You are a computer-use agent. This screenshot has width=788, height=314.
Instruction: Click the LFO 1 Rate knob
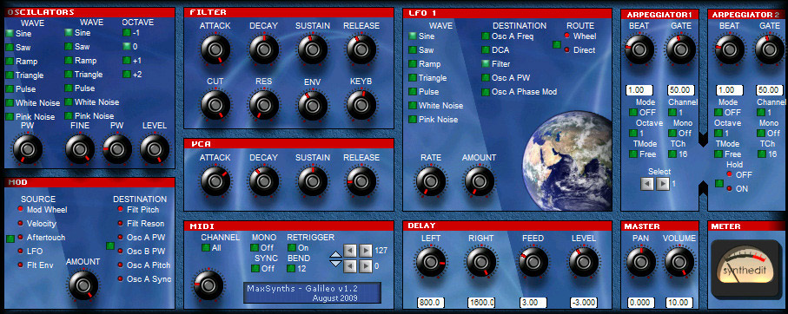(431, 181)
